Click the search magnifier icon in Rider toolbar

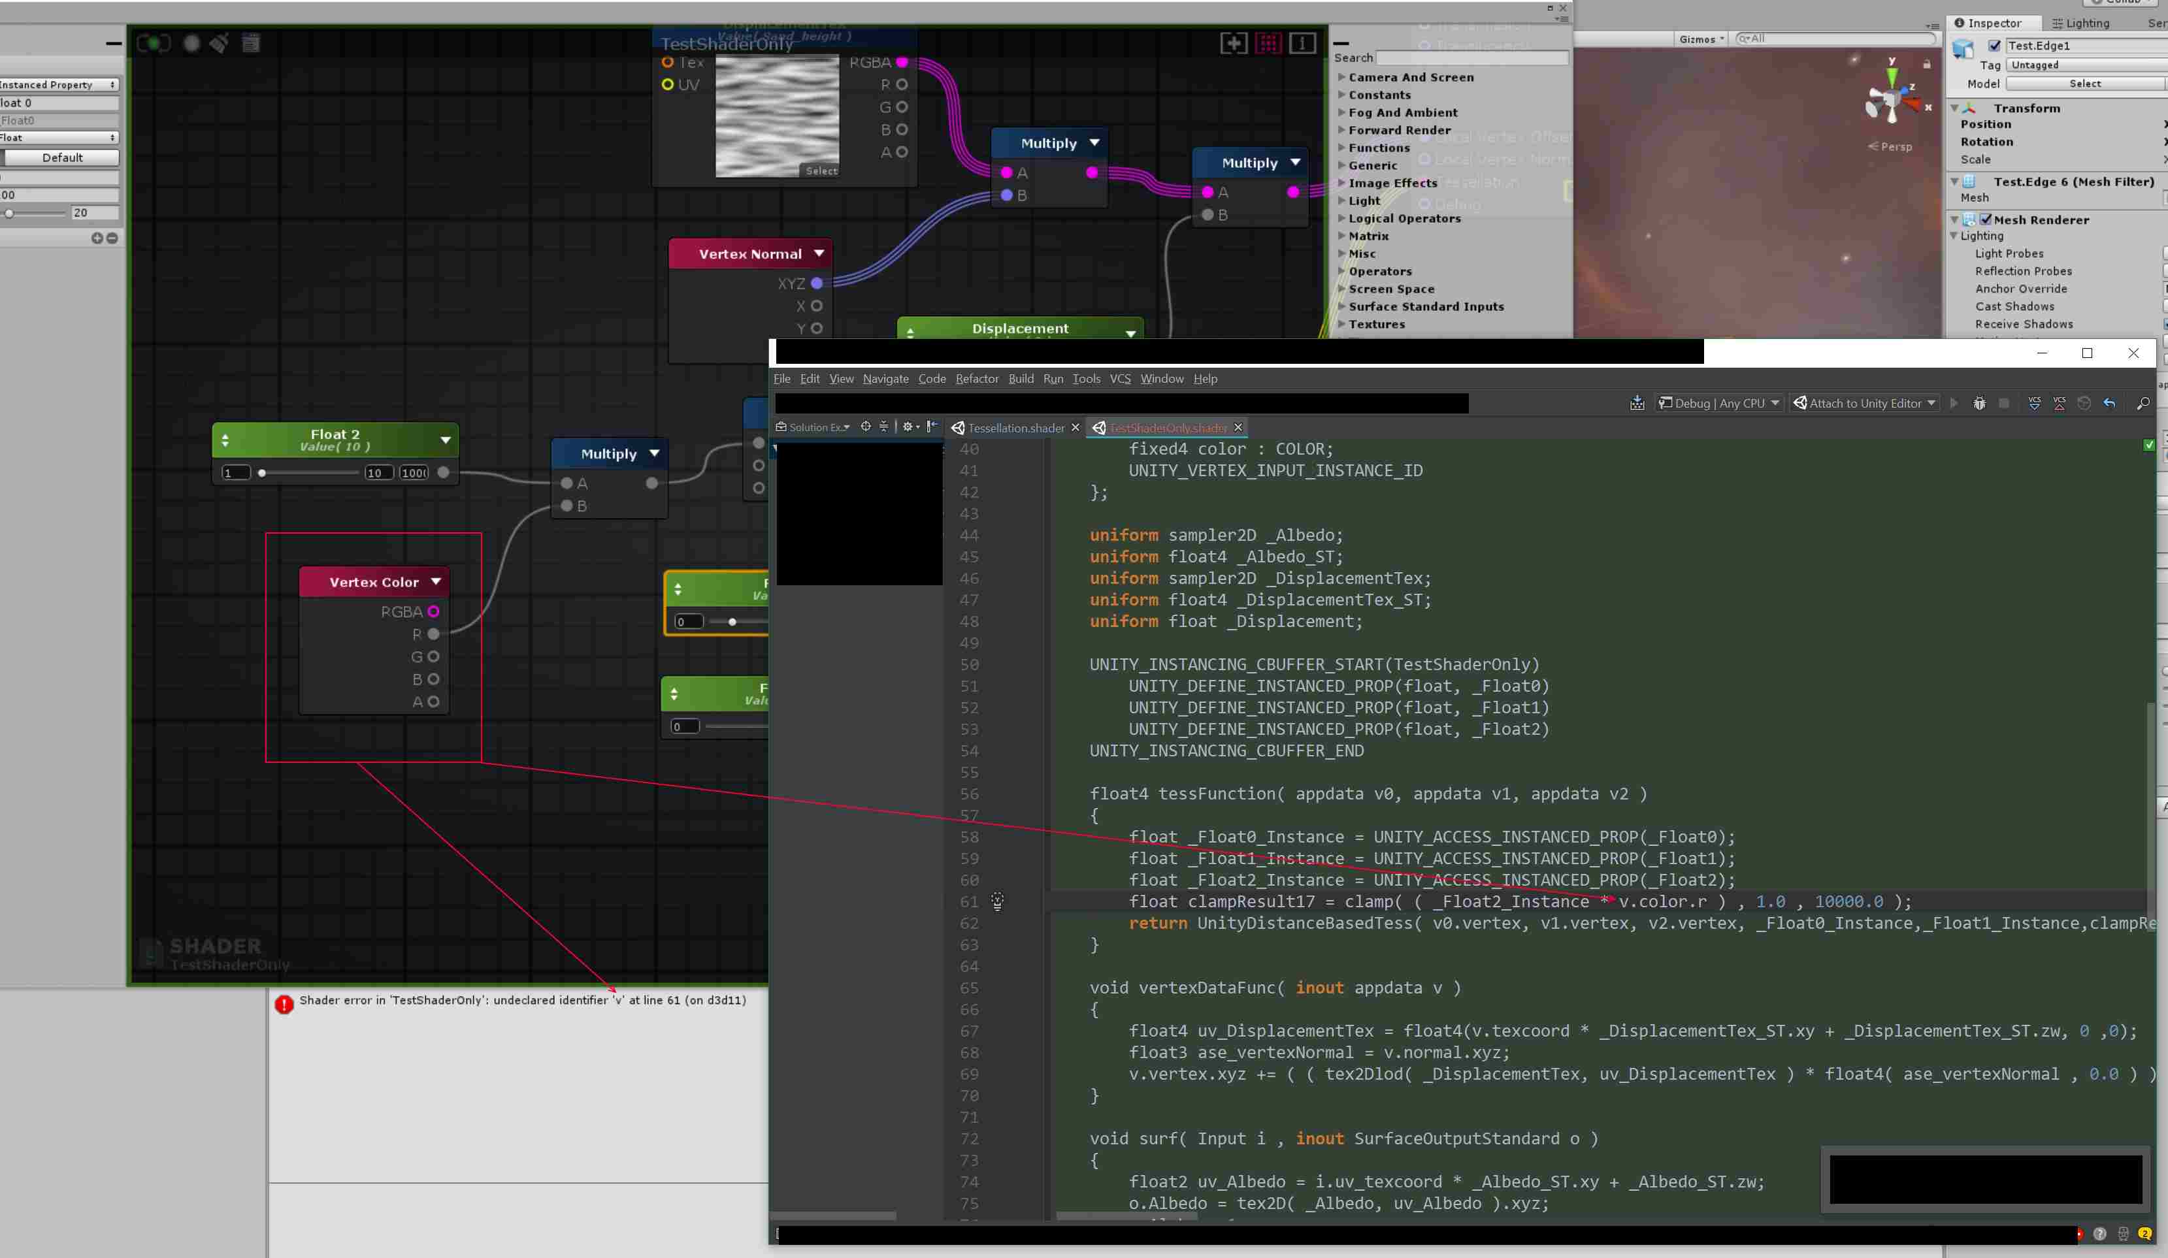[x=2143, y=403]
